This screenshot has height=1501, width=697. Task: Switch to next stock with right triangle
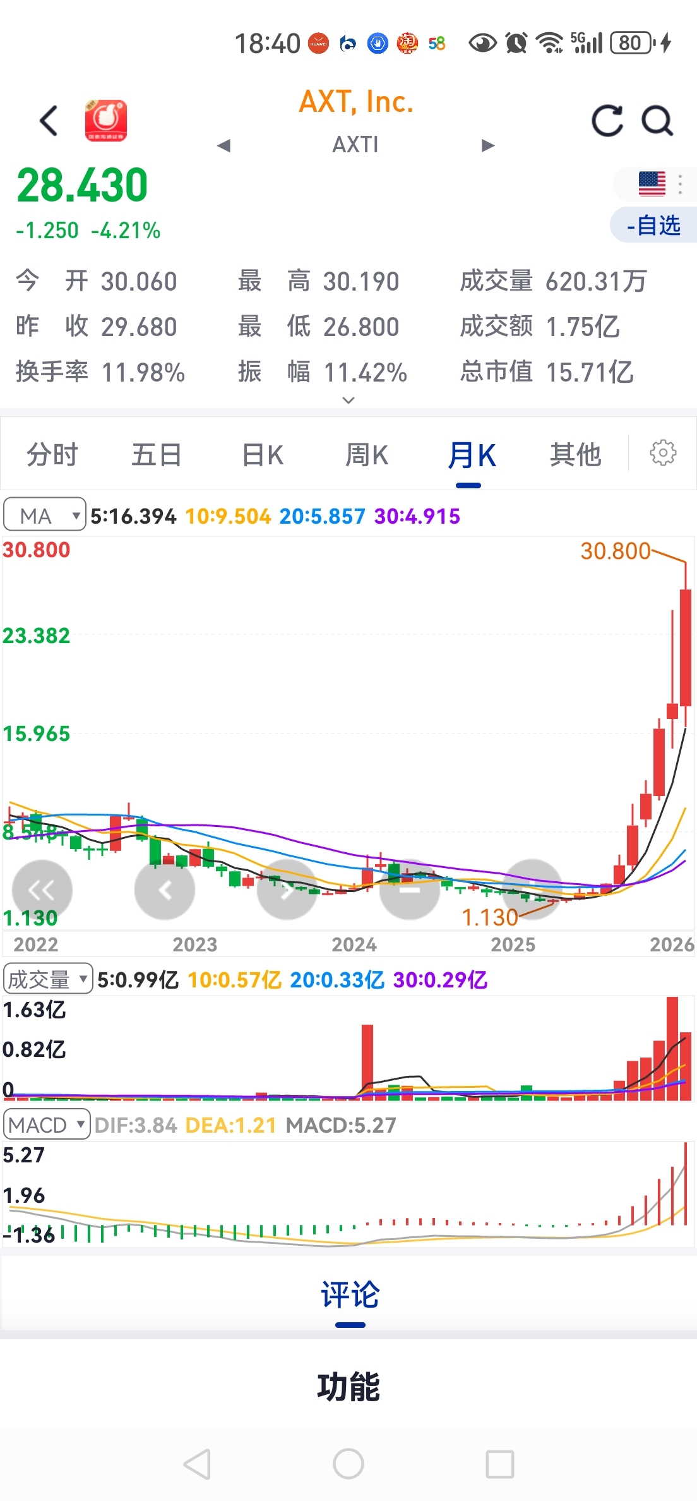point(488,146)
